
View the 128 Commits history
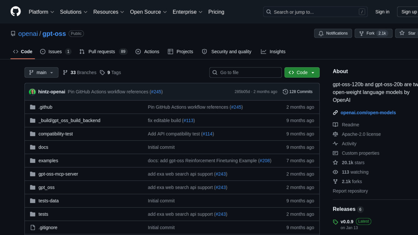[x=298, y=92]
